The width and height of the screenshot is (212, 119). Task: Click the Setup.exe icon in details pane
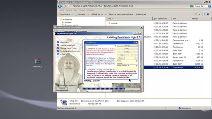[x=64, y=102]
